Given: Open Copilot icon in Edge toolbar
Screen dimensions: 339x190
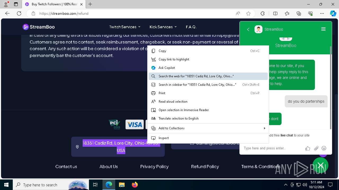Looking at the screenshot, I should (x=333, y=13).
